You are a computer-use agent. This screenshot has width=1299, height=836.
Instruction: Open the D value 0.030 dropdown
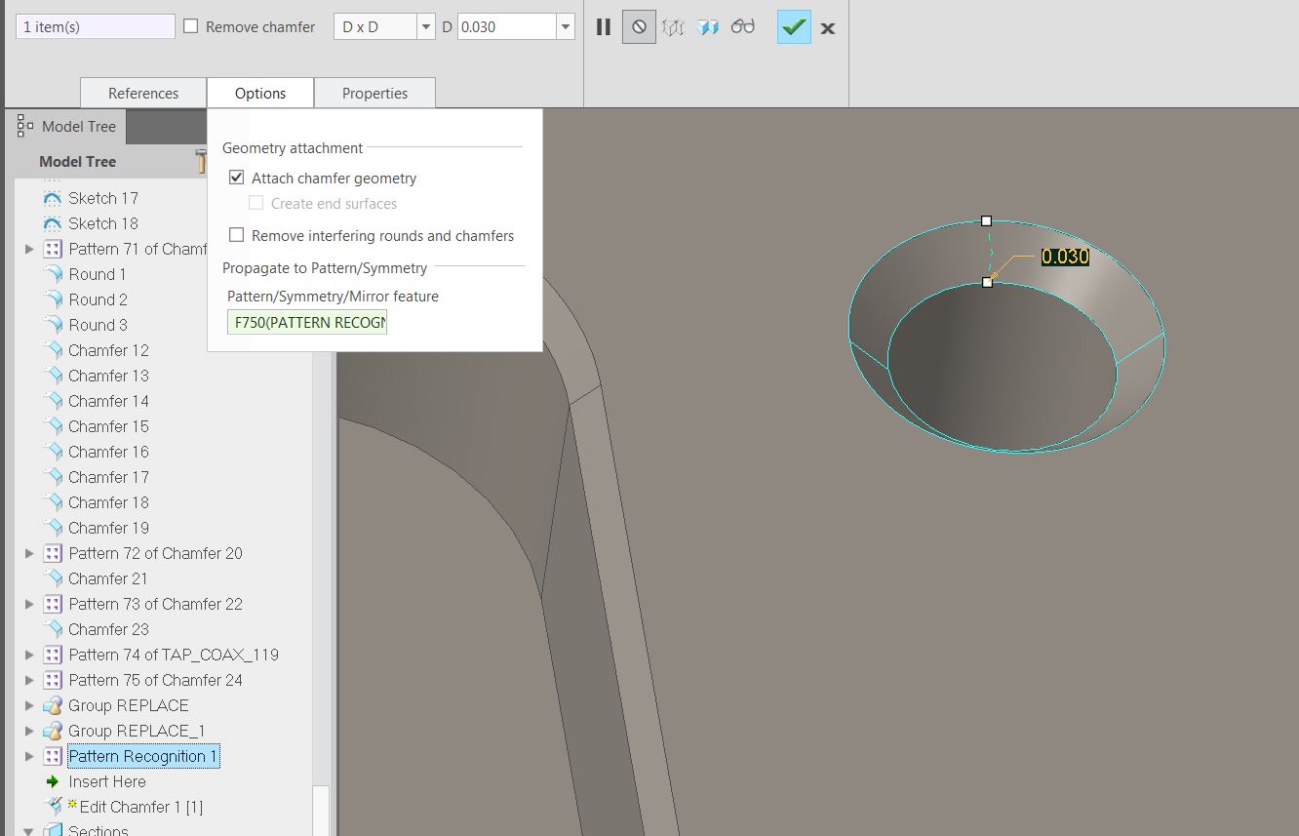tap(566, 26)
